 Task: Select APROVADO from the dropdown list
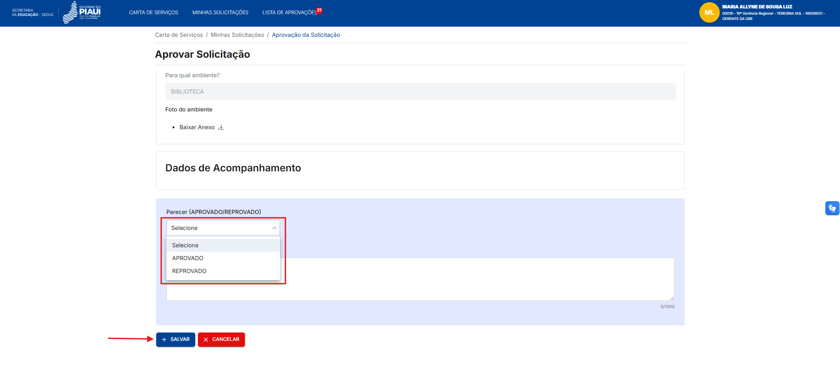(188, 258)
